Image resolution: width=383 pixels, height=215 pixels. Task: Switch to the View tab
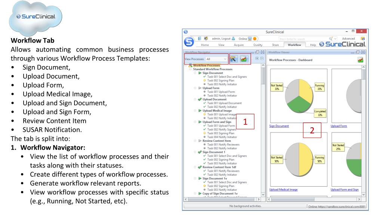[221, 45]
